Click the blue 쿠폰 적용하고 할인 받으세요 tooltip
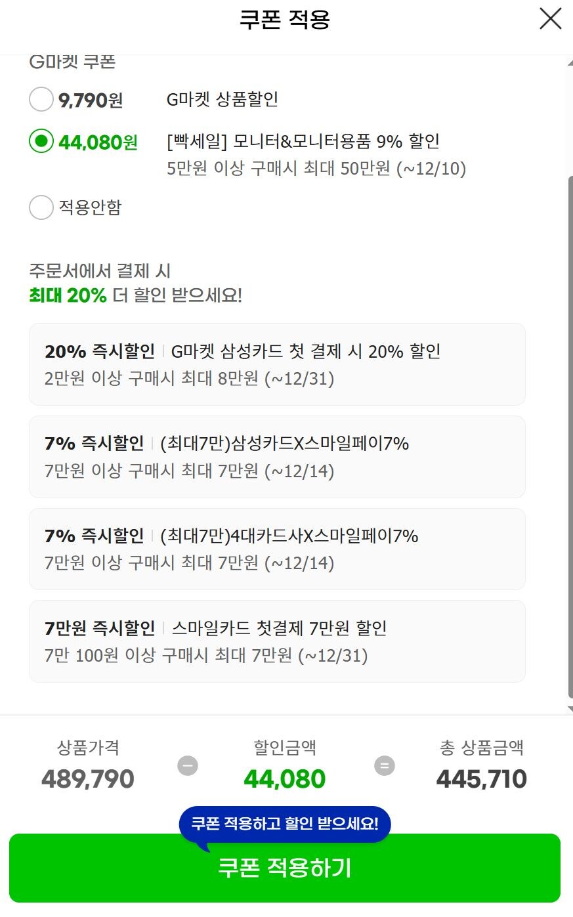 [285, 824]
